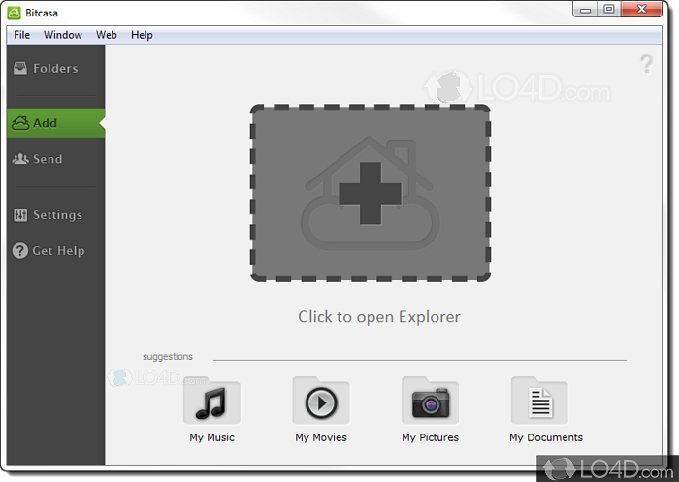The image size is (679, 482).
Task: Select the Settings label in sidebar
Action: coord(57,215)
